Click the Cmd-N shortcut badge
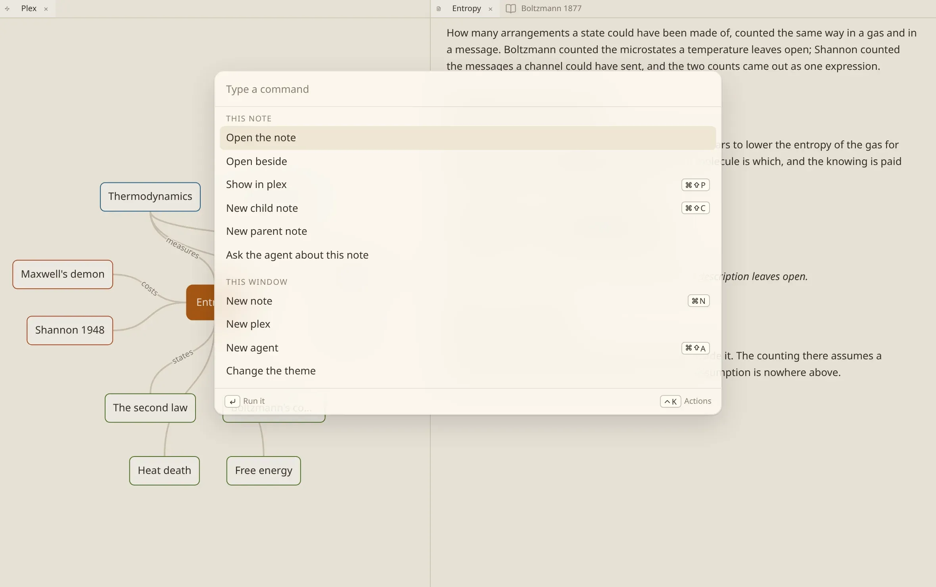Viewport: 936px width, 587px height. click(698, 301)
